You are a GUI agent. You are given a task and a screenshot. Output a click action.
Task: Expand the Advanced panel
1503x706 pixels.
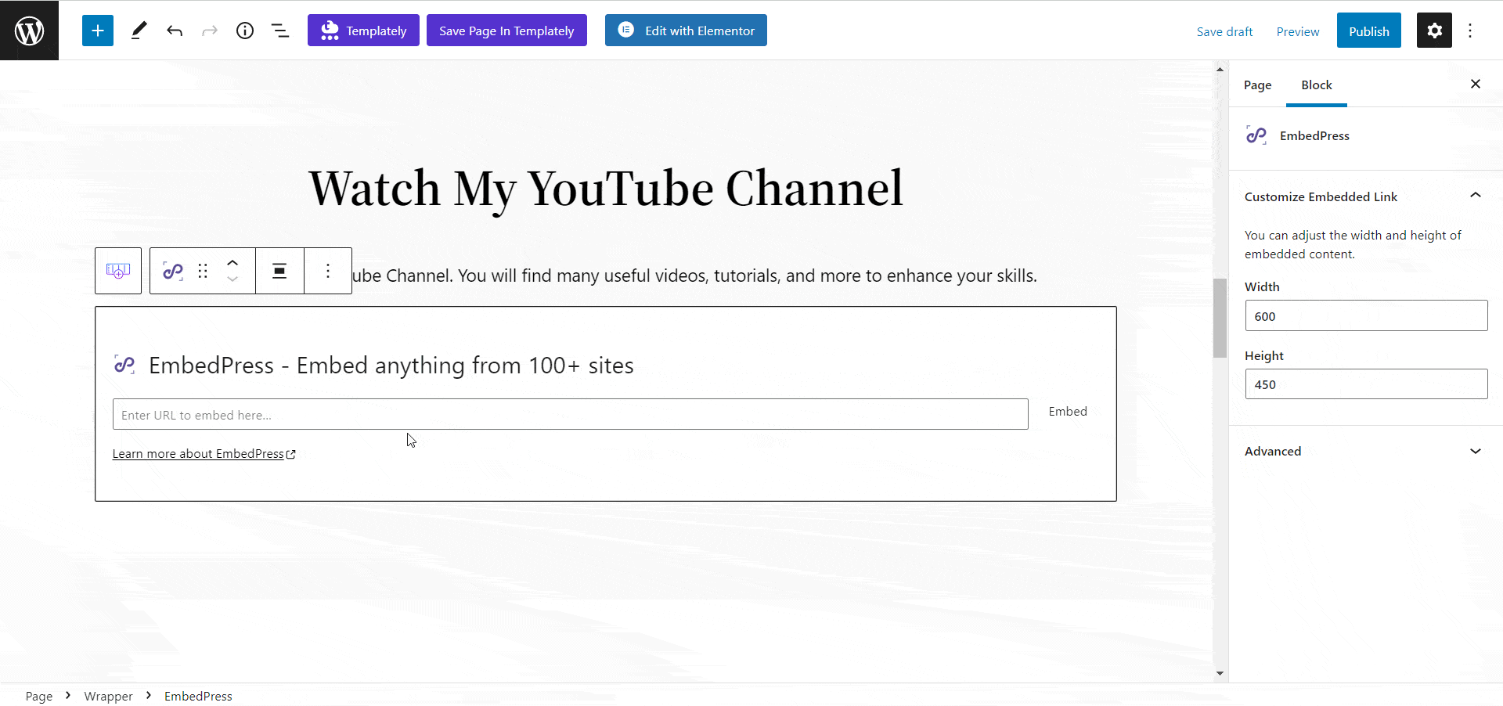pos(1366,451)
